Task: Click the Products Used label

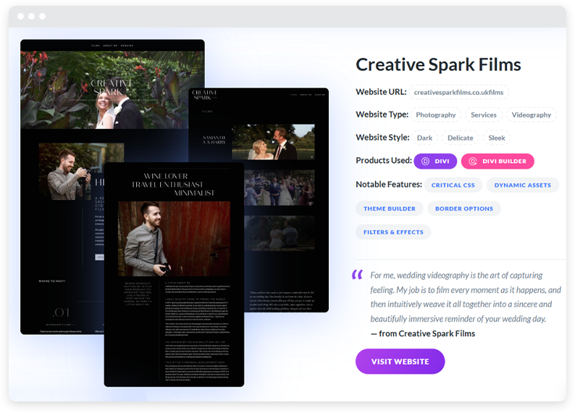Action: (x=384, y=160)
